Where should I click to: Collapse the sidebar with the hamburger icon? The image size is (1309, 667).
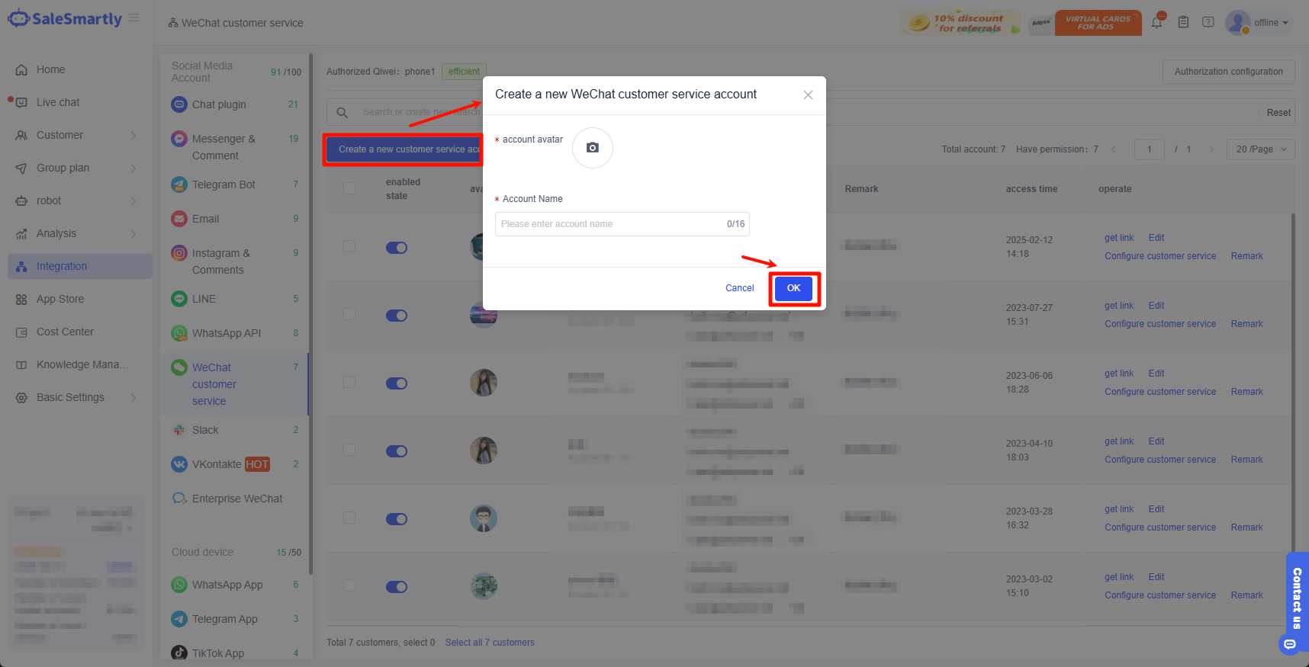coord(133,18)
